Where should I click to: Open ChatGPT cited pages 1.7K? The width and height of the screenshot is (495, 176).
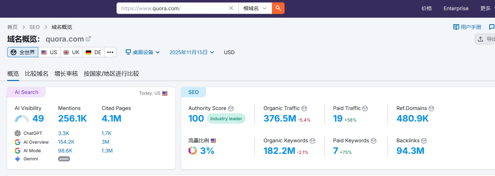click(107, 133)
